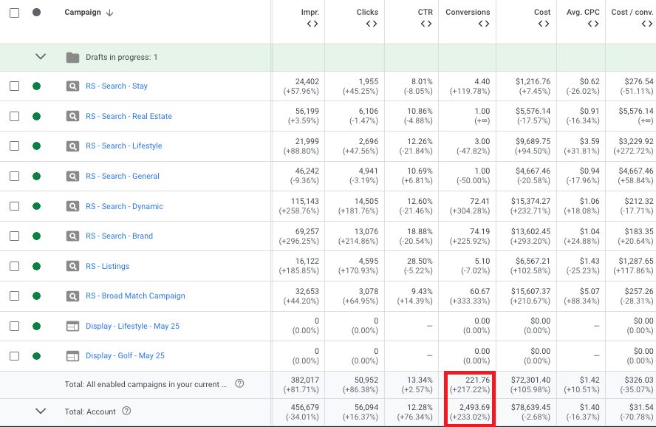
Task: Open the RS - Search - Dynamic campaign
Action: pos(124,206)
